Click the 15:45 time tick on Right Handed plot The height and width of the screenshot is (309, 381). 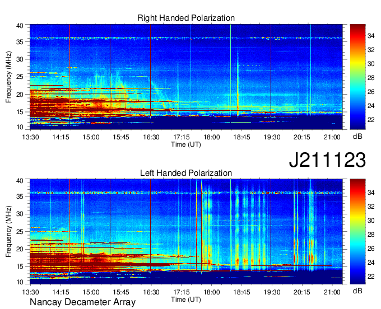pyautogui.click(x=121, y=137)
